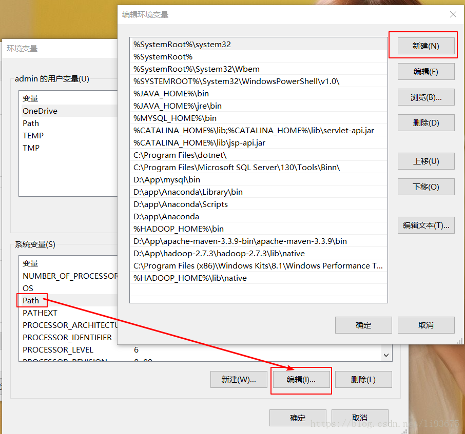Click 删除(D) to delete path entry
This screenshot has width=465, height=434.
tap(426, 122)
